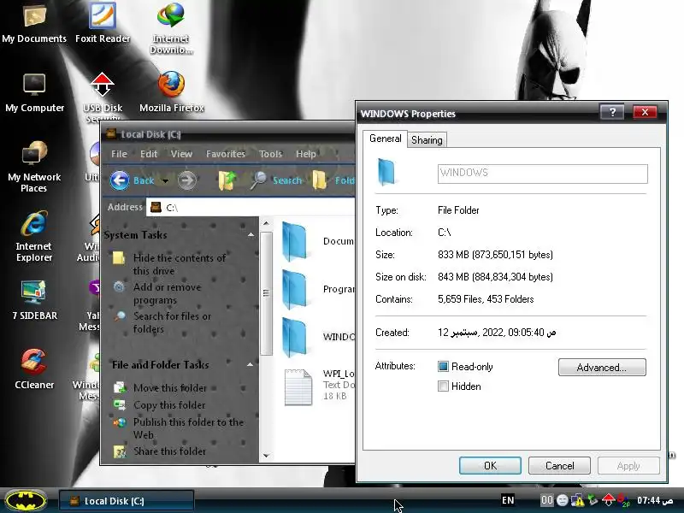The image size is (684, 513).
Task: Click Publish this folder to the Web
Action: pos(188,428)
